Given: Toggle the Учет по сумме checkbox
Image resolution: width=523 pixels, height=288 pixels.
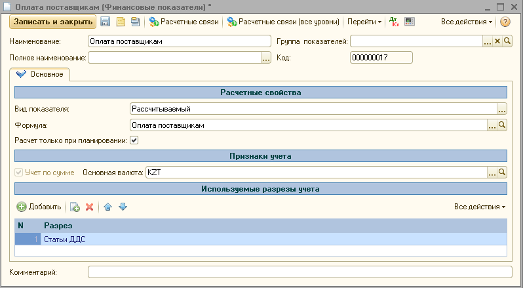Looking at the screenshot, I should (18, 173).
